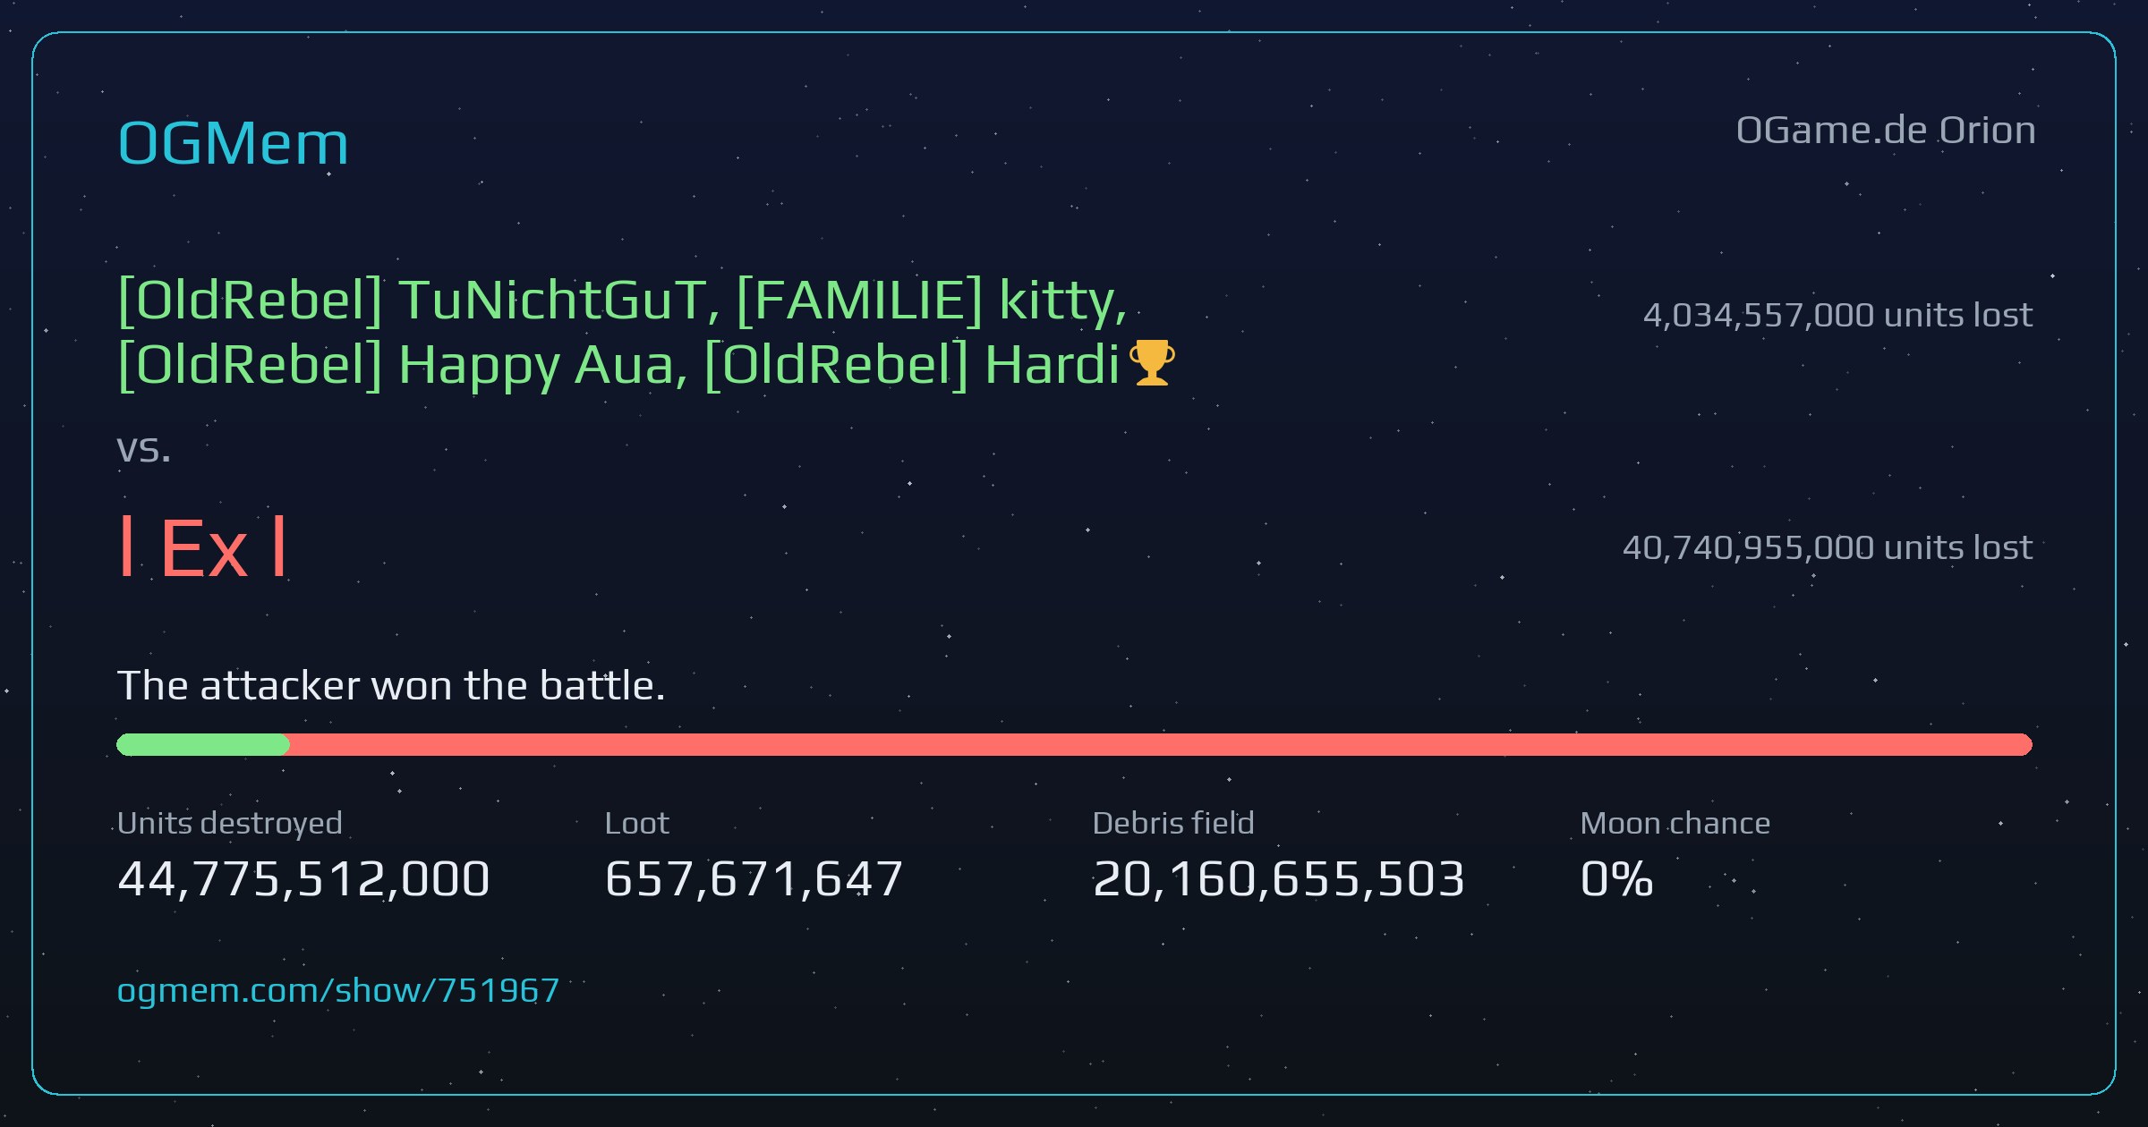Screen dimensions: 2148x1127
Task: Click the red defender portion of bar
Action: tap(1161, 744)
